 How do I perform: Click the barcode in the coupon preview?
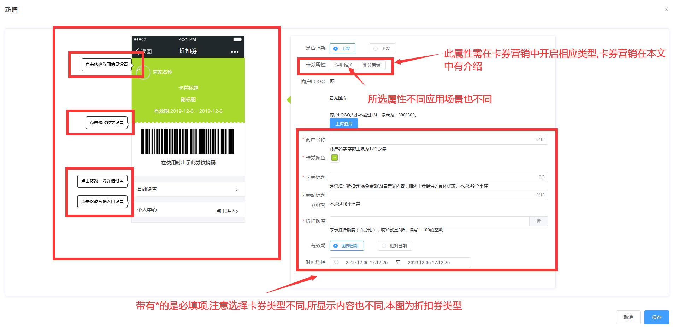coord(188,141)
